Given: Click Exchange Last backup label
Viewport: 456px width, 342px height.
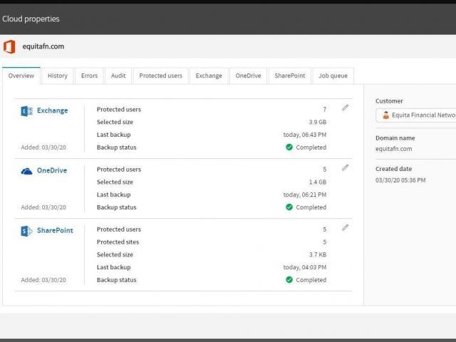Looking at the screenshot, I should coord(114,135).
